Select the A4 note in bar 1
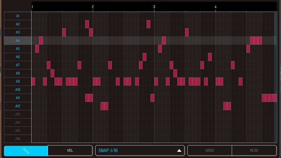281x158 pixels. [x=41, y=40]
